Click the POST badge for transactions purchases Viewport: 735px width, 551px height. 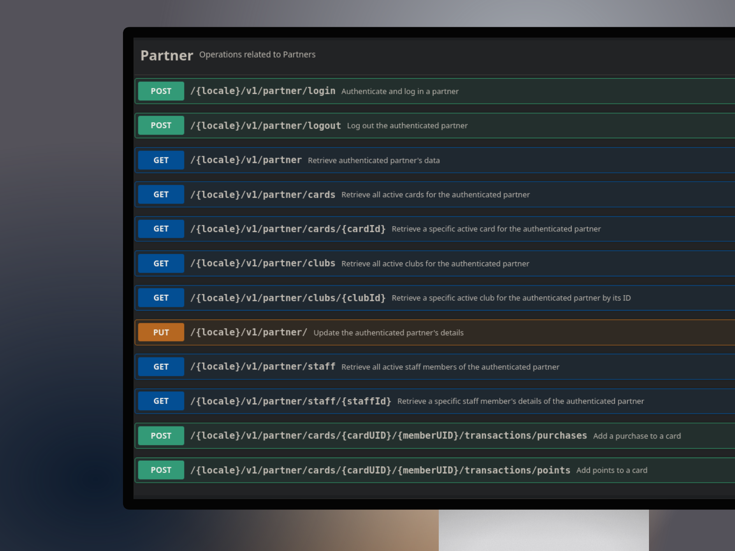click(161, 436)
